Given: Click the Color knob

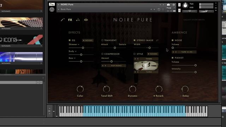Looking at the screenshot, I should pyautogui.click(x=80, y=89).
